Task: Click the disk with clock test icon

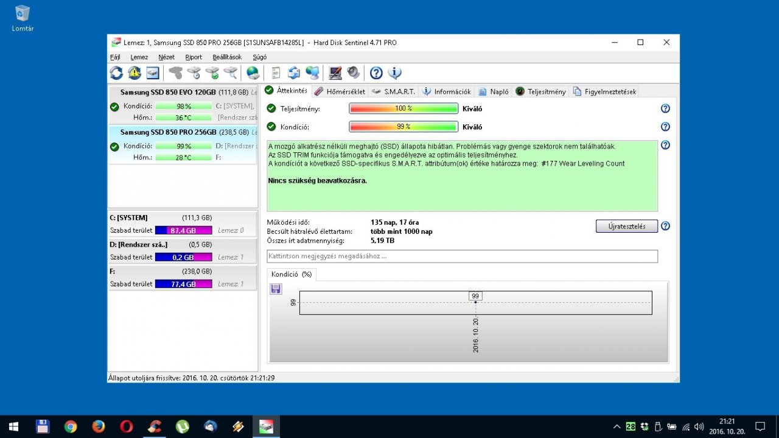Action: pyautogui.click(x=194, y=73)
